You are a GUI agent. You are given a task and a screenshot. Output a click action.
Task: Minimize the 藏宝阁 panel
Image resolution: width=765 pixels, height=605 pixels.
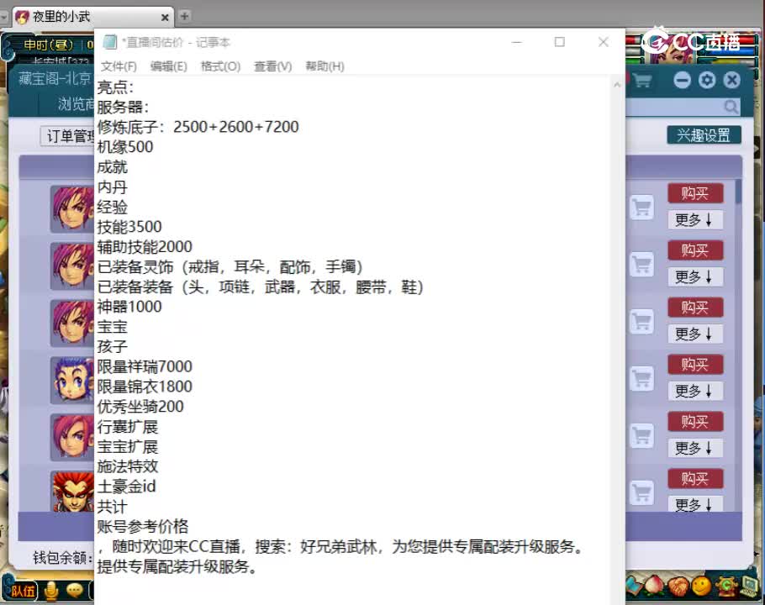pyautogui.click(x=682, y=80)
